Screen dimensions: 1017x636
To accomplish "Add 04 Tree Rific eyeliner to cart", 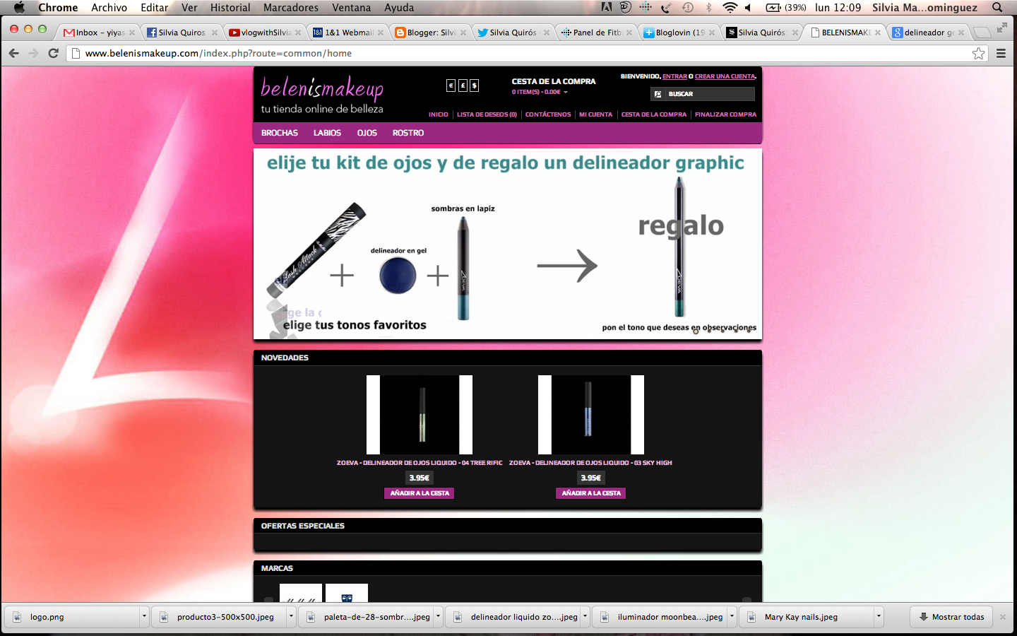I will click(420, 493).
